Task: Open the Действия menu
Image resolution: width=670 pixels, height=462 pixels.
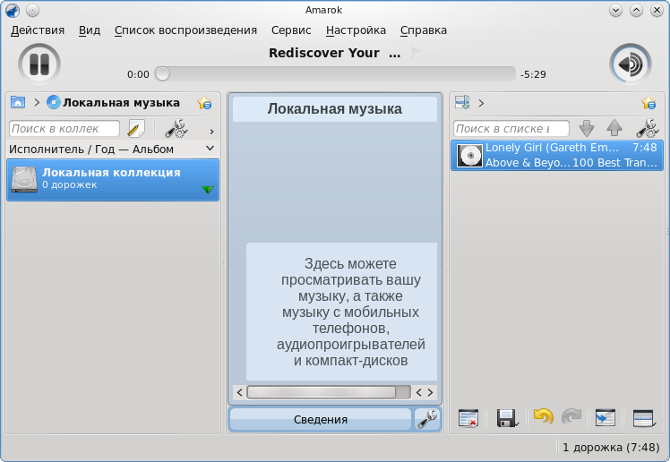Action: point(38,30)
